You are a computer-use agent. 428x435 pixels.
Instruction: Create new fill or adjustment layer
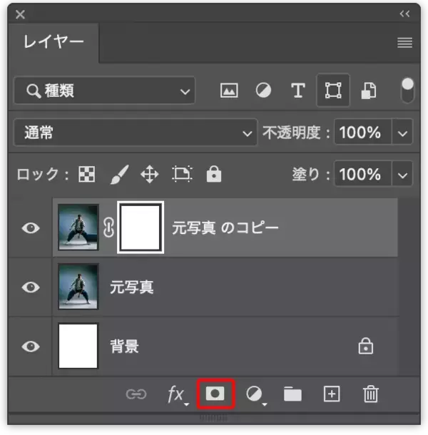[256, 394]
